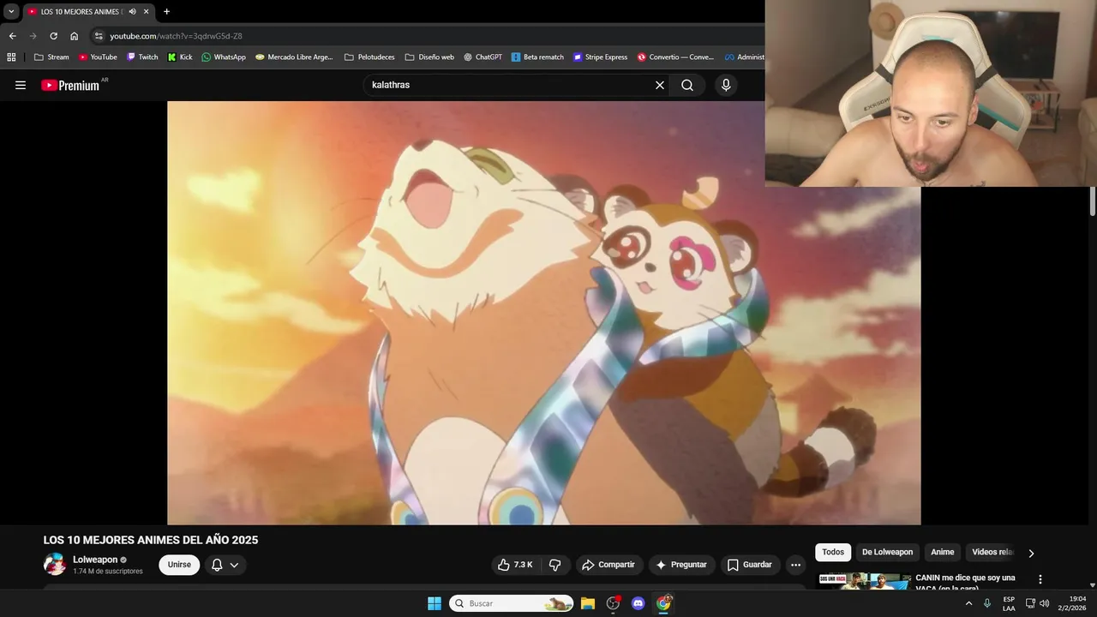Select the Todos filter chip
Viewport: 1097px width, 617px height.
point(833,552)
